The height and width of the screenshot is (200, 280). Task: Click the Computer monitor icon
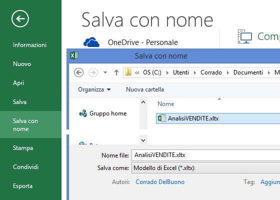tap(245, 36)
